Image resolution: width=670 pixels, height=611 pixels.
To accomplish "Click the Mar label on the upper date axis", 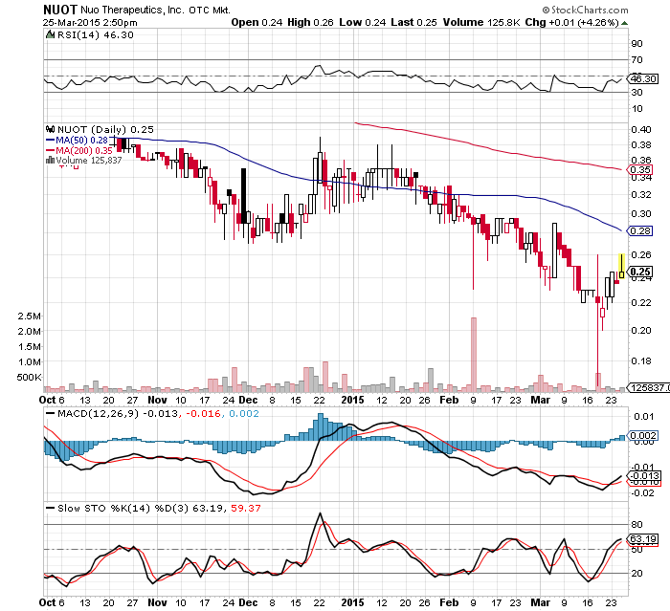I will click(x=540, y=400).
